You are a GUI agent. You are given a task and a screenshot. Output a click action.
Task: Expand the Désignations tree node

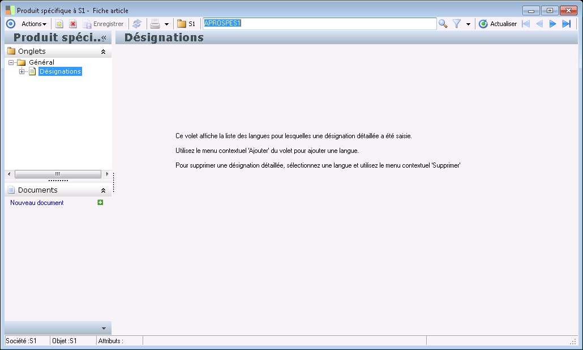[x=22, y=71]
